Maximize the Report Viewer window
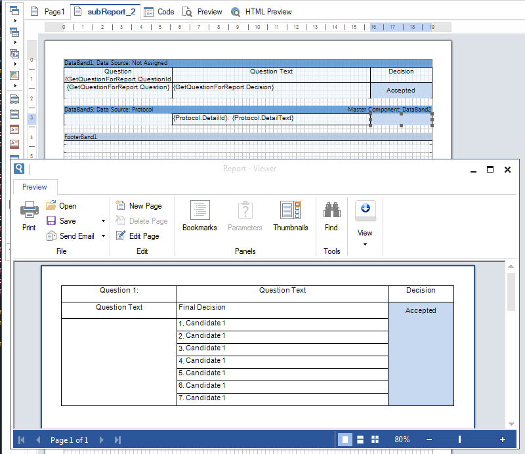Screen dimensions: 525x454 pos(490,169)
